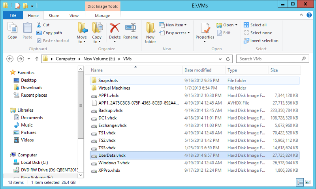Switch to the View ribbon tab
The width and height of the screenshot is (316, 189).
click(x=74, y=15)
